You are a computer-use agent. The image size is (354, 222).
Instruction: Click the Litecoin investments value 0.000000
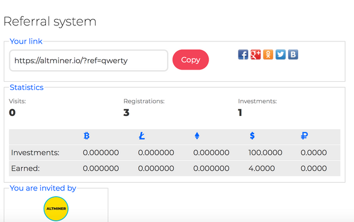(156, 152)
